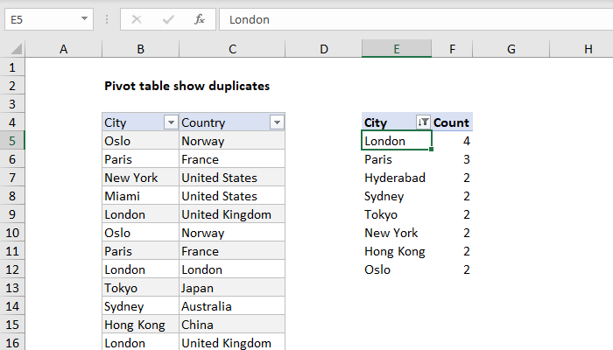The width and height of the screenshot is (613, 350).
Task: Select row 5 header
Action: [x=12, y=141]
